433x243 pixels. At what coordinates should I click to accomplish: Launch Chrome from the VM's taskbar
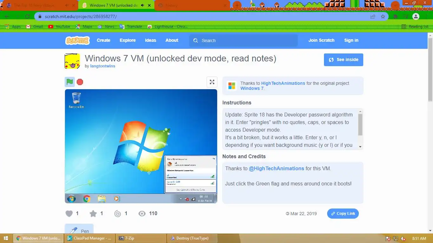87,199
